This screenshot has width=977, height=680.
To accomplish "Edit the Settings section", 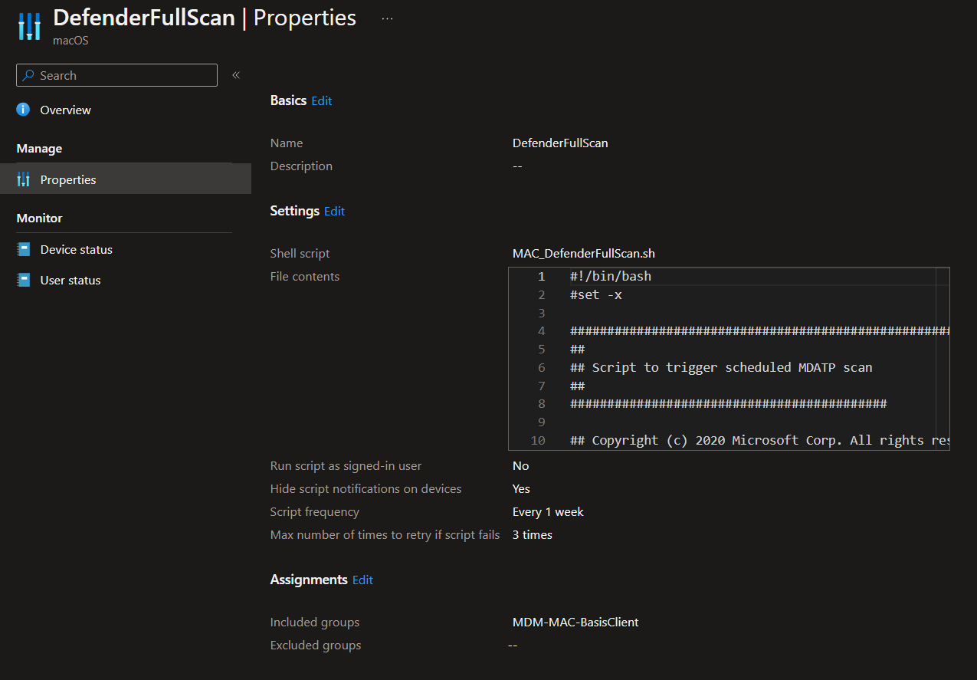I will (334, 211).
